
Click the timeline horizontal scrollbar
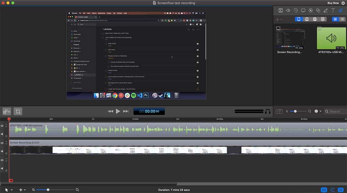[x=89, y=184]
